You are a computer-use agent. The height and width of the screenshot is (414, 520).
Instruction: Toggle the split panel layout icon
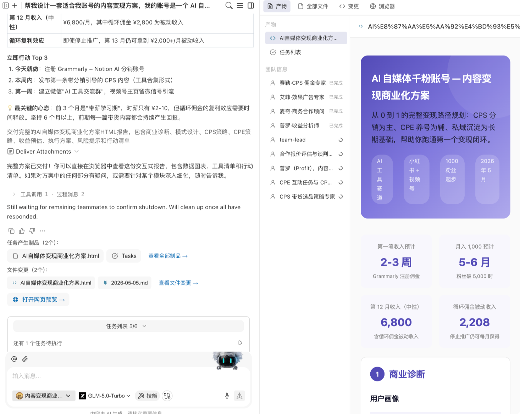click(x=251, y=6)
